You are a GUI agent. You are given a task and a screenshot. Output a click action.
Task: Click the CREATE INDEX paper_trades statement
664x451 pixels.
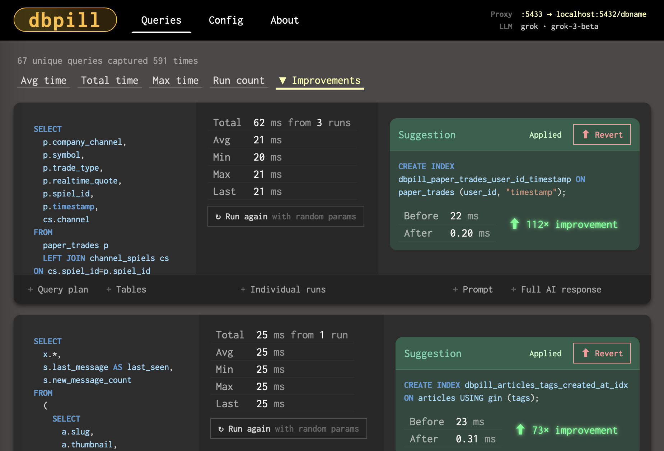coord(492,179)
